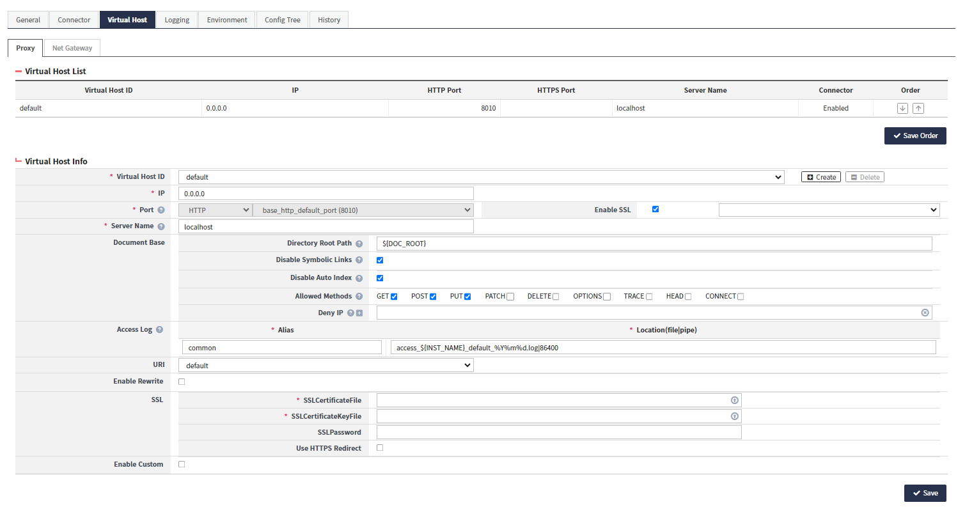Collapse the Virtual Host List section
This screenshot has height=514, width=965.
pos(17,71)
